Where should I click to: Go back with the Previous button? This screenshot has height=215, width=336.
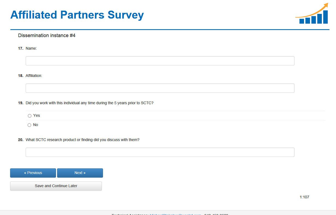(x=33, y=173)
